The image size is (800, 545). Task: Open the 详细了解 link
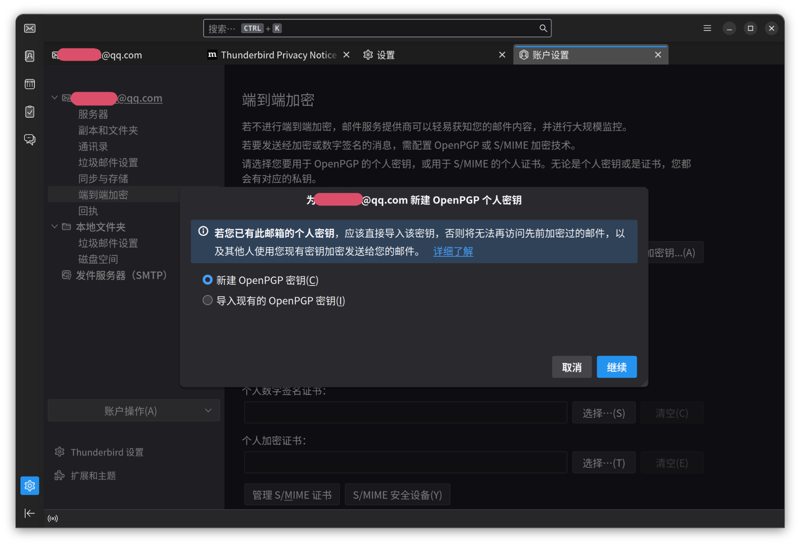[x=453, y=251]
